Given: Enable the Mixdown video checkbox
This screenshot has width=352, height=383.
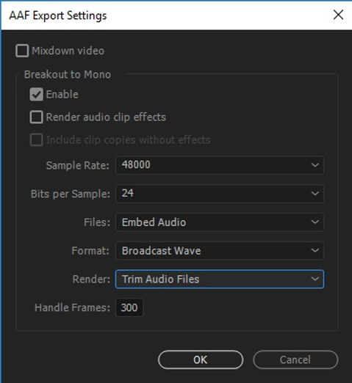Looking at the screenshot, I should click(22, 51).
